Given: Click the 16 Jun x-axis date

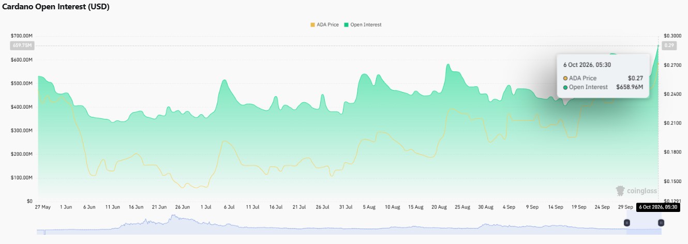Looking at the screenshot, I should click(x=136, y=207).
